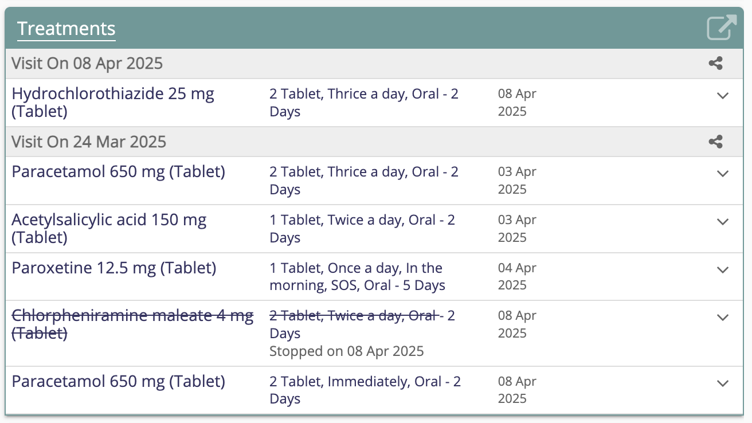752x423 pixels.
Task: Click Hydrochlorothiazide 25 mg (Tablet) drug name
Action: point(112,102)
